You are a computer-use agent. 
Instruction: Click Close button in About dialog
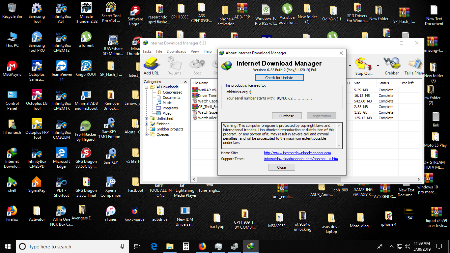pos(281,167)
